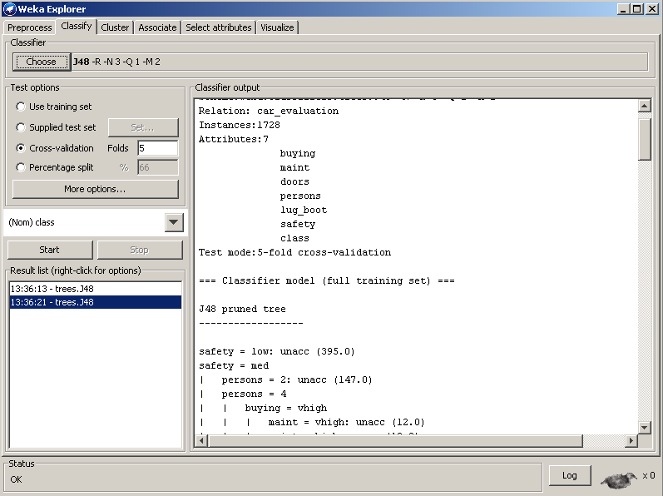Maximize the Weka Explorer window
Image resolution: width=663 pixels, height=496 pixels.
tap(637, 8)
